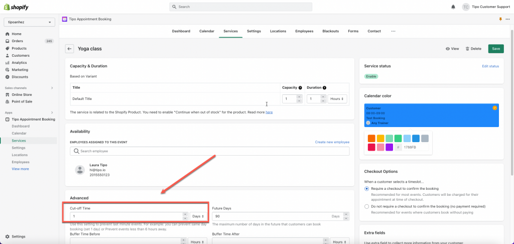The width and height of the screenshot is (514, 244).
Task: Switch to the Dashboard tab
Action: pyautogui.click(x=181, y=31)
